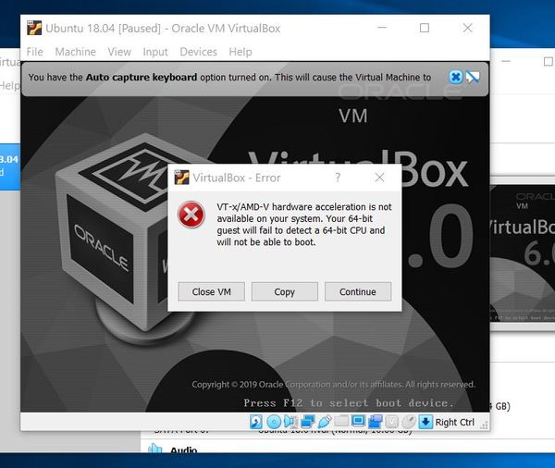Open the Devices menu

click(198, 52)
